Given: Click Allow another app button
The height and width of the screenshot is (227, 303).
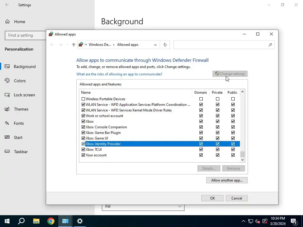Looking at the screenshot, I should click(227, 180).
